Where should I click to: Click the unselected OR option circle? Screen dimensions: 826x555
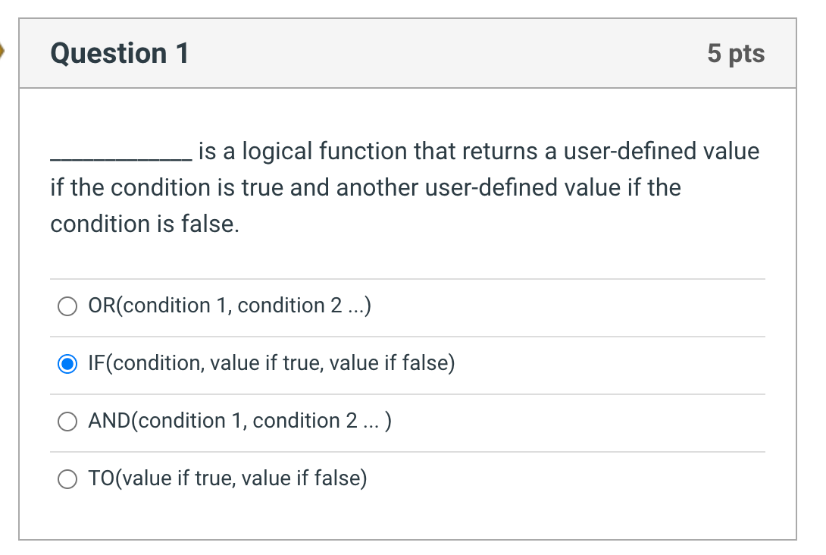(67, 306)
